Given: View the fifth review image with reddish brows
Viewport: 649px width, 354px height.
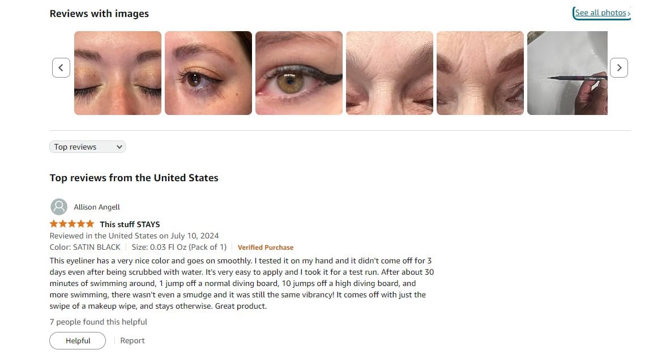Looking at the screenshot, I should click(x=480, y=73).
